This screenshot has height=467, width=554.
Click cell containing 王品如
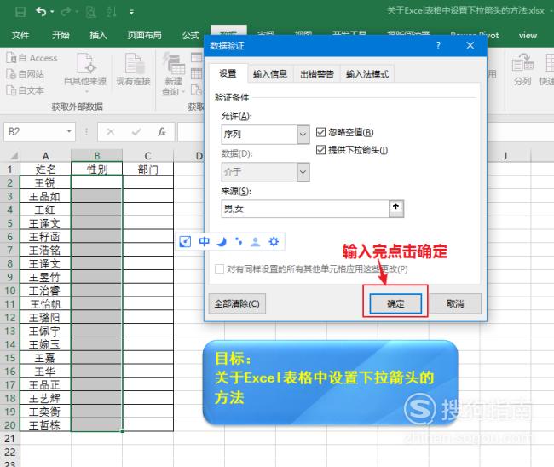tap(45, 196)
